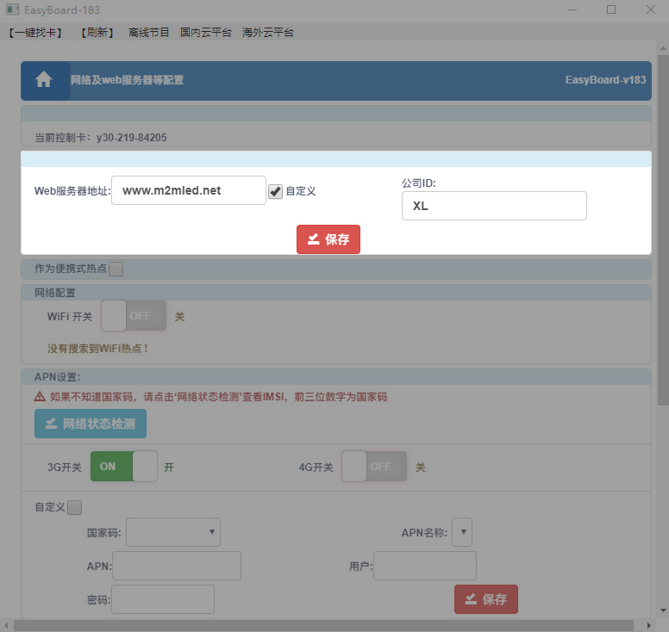Click the vertical scrollbar thumb
The height and width of the screenshot is (632, 669).
(x=663, y=230)
